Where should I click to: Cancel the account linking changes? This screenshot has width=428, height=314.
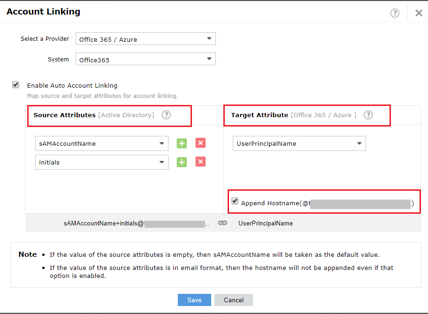[233, 300]
